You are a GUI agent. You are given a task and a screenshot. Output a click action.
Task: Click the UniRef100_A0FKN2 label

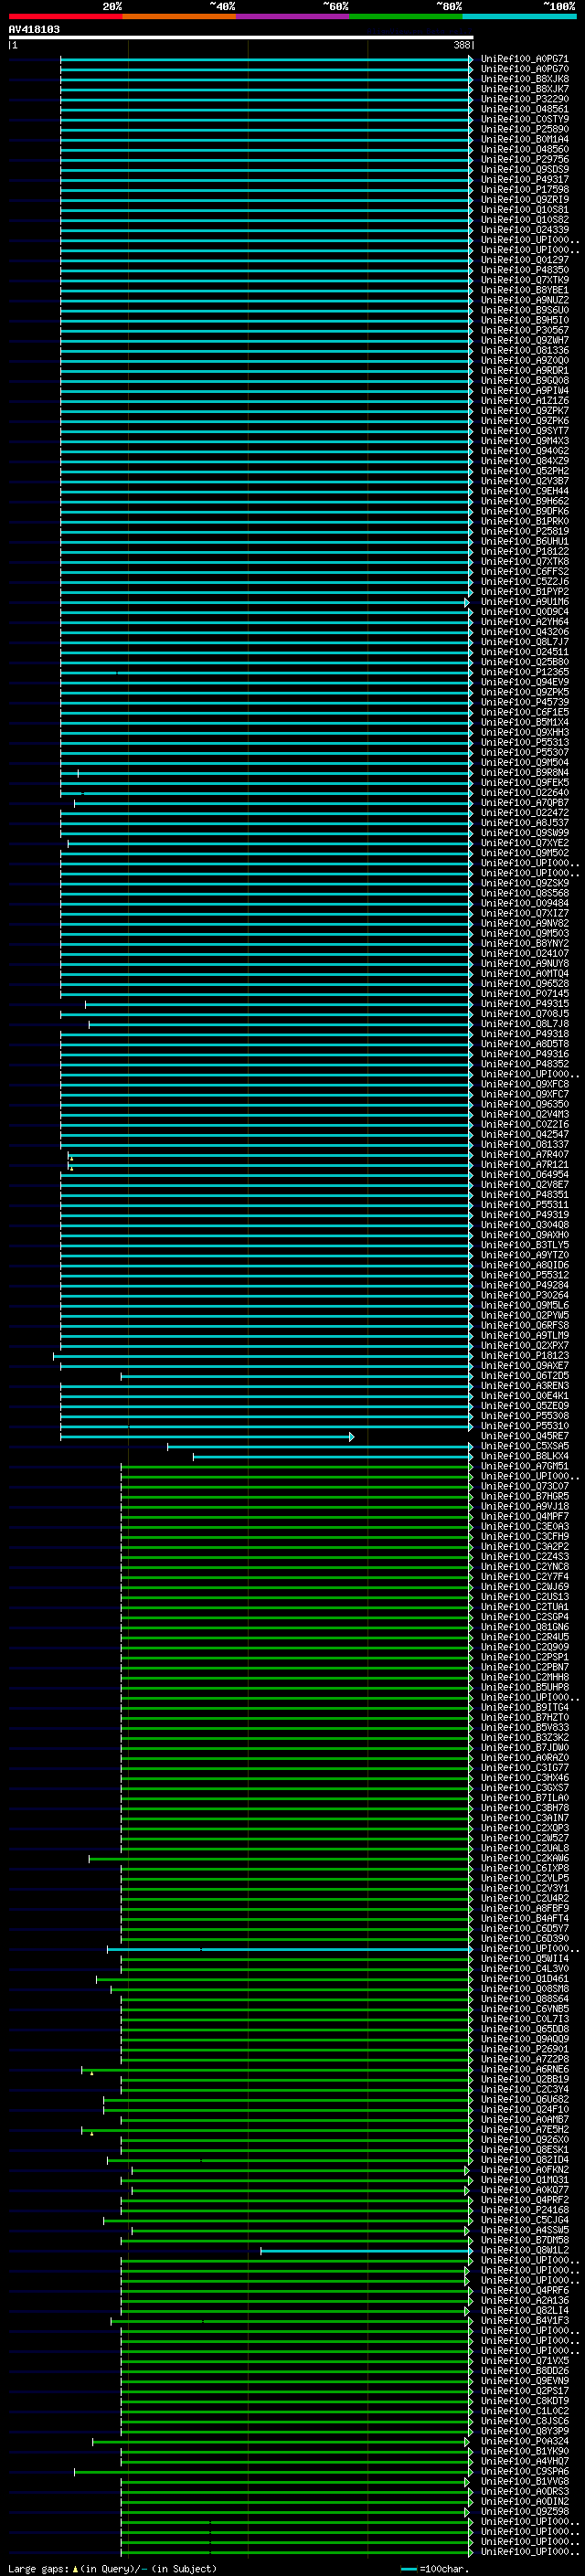coord(524,2171)
